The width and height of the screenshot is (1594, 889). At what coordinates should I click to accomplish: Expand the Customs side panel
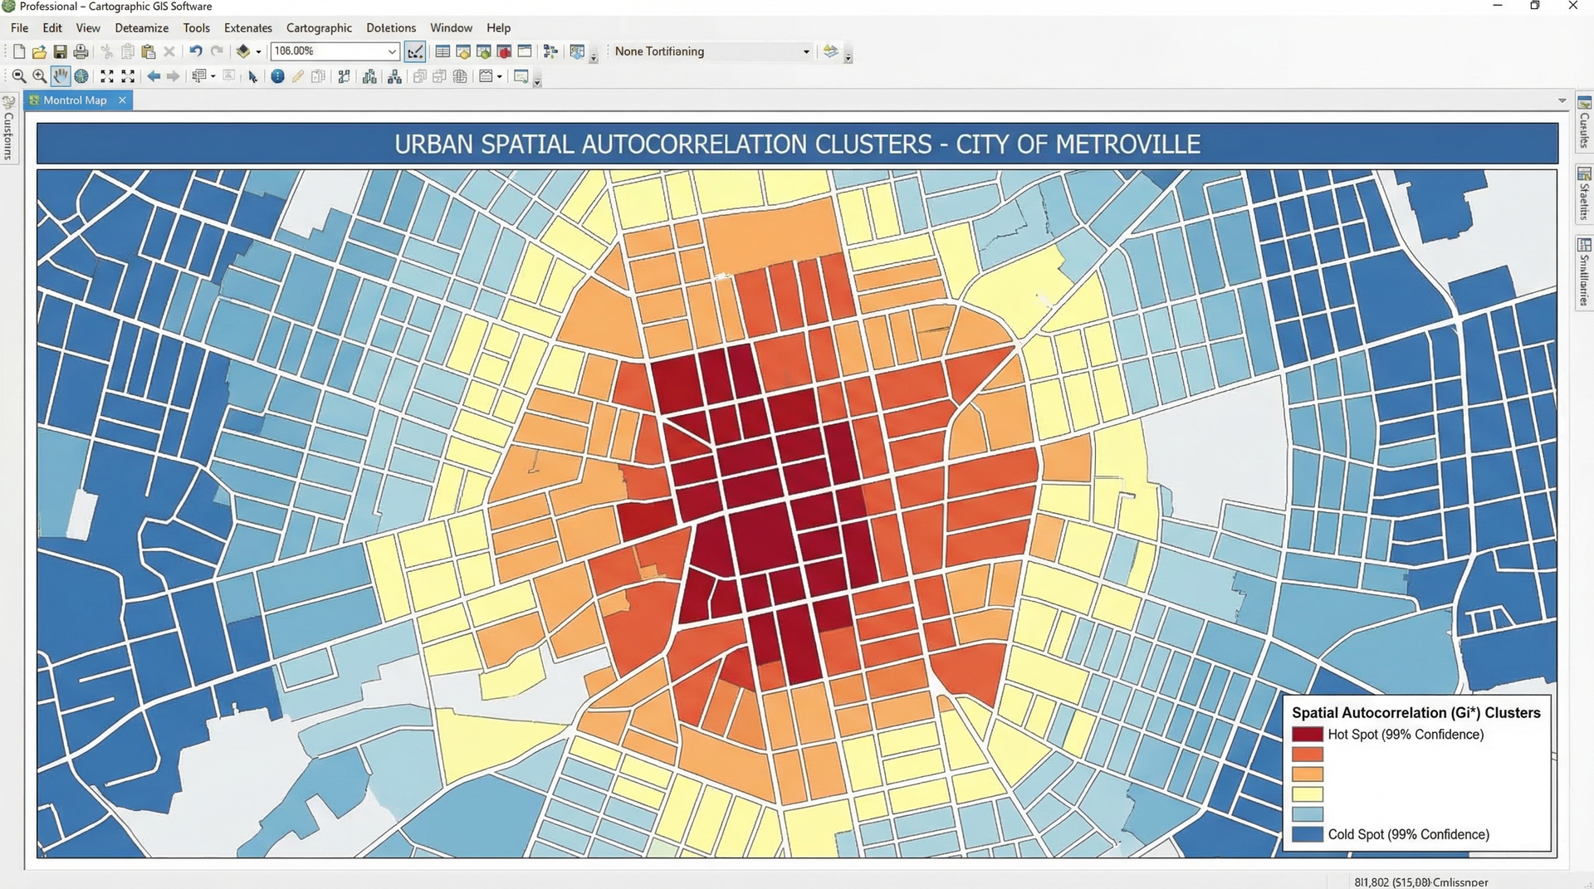click(x=8, y=129)
